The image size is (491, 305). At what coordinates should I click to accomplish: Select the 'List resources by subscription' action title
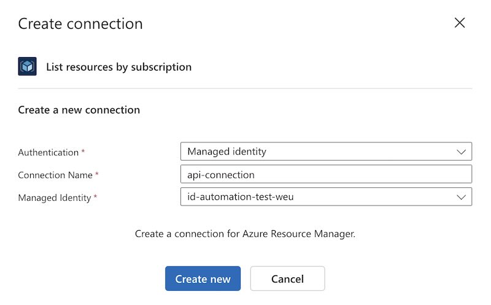click(118, 67)
